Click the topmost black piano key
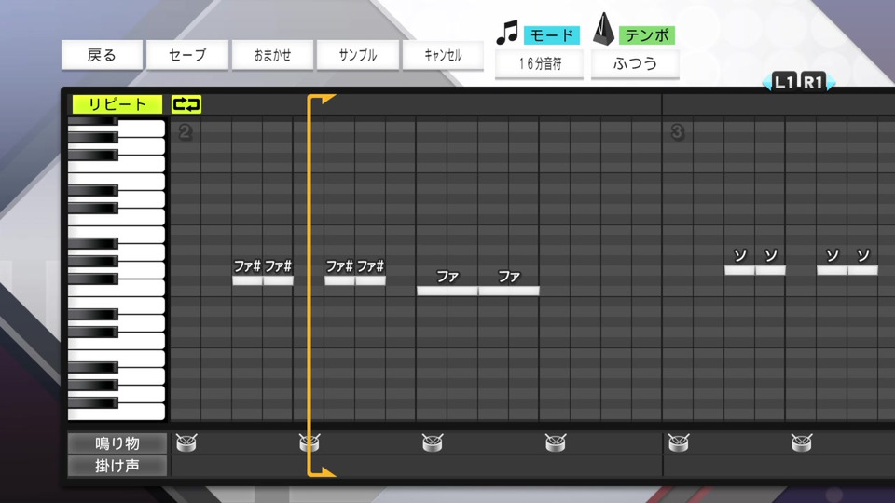The width and height of the screenshot is (895, 503). coord(92,121)
